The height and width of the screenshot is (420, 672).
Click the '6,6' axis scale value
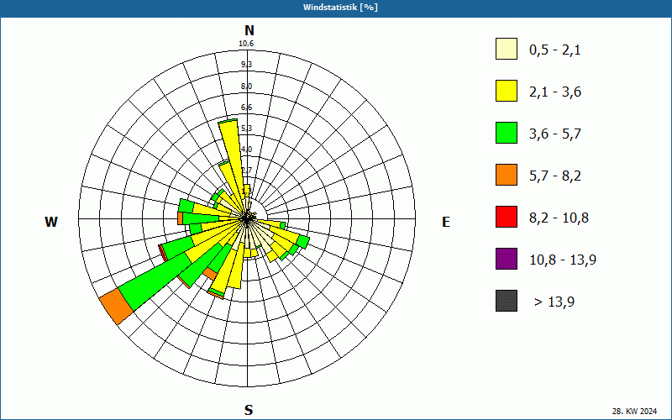click(246, 108)
